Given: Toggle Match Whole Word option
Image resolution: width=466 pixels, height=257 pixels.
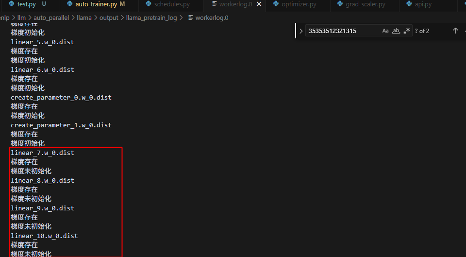Looking at the screenshot, I should click(396, 31).
